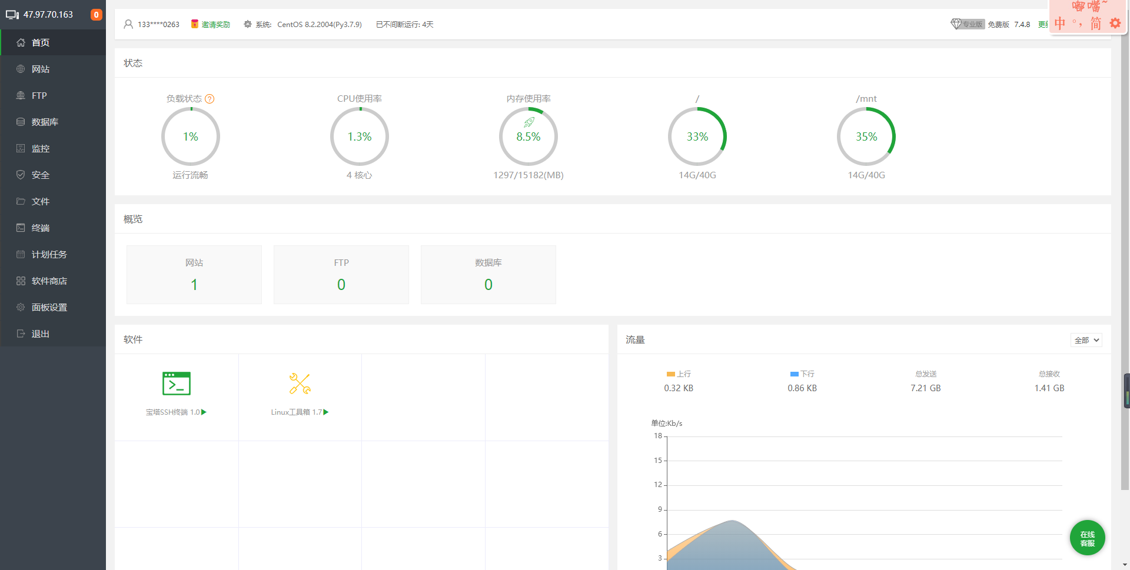
Task: Click the 单位:Kb/s chart unit label
Action: (667, 424)
